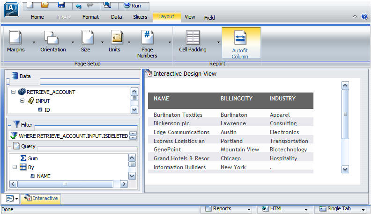
Task: Open Help question mark icon
Action: [x=365, y=16]
